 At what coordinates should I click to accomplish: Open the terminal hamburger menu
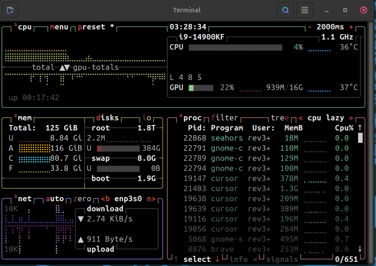(304, 10)
